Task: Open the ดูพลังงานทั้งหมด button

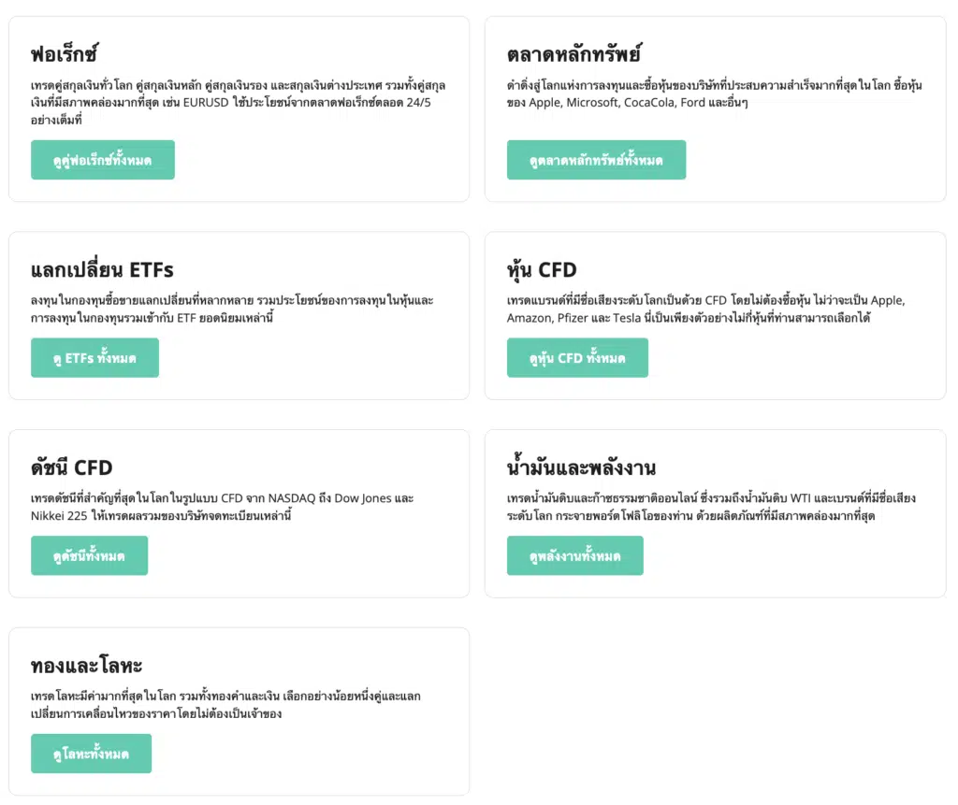Action: [x=575, y=555]
